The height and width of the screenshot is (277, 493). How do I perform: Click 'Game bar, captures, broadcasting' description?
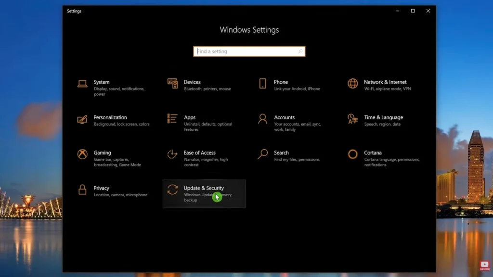pos(117,162)
